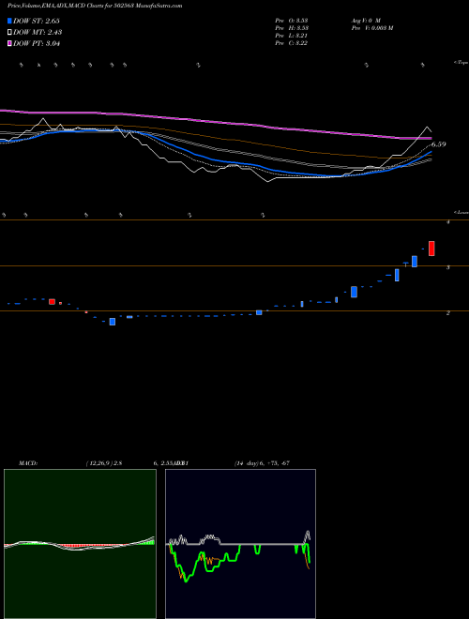469x619 pixels.
Task: Click the 'Pre O: 3.53' open value
Action: (x=292, y=21)
